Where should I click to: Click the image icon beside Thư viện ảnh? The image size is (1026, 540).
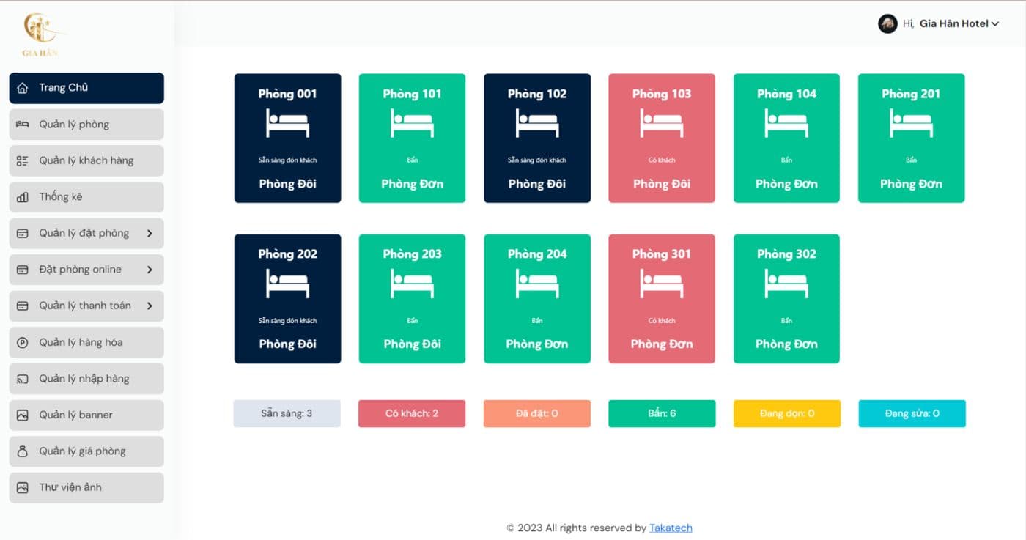point(23,488)
